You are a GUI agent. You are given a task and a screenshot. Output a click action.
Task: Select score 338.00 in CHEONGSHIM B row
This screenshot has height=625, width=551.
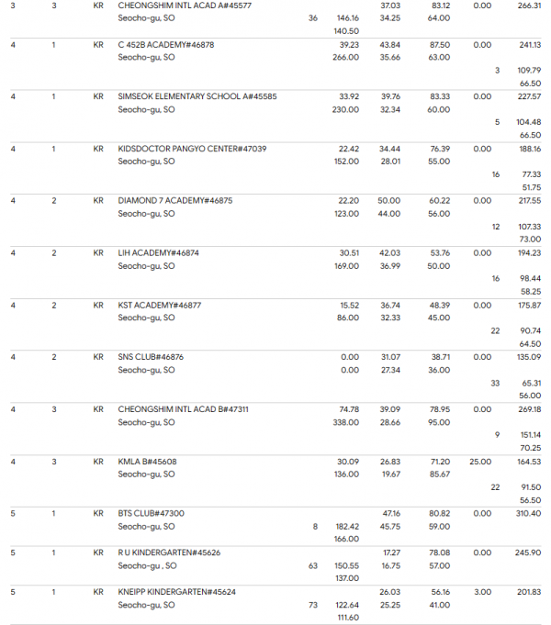point(346,422)
